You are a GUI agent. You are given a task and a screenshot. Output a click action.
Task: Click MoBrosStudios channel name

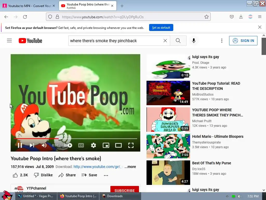[x=203, y=94]
